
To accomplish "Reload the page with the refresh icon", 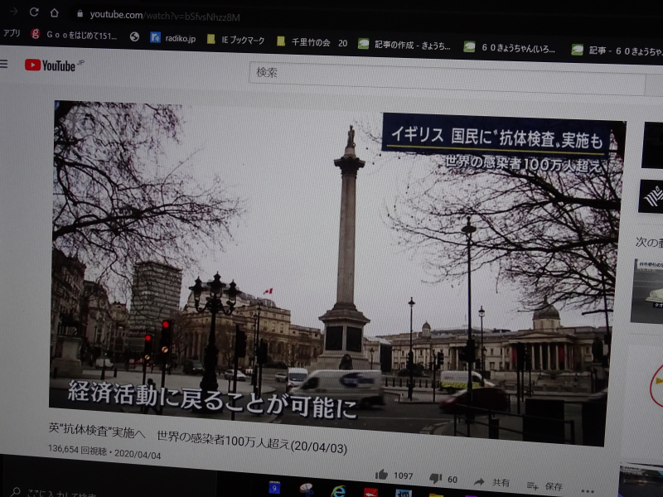I will (x=34, y=12).
